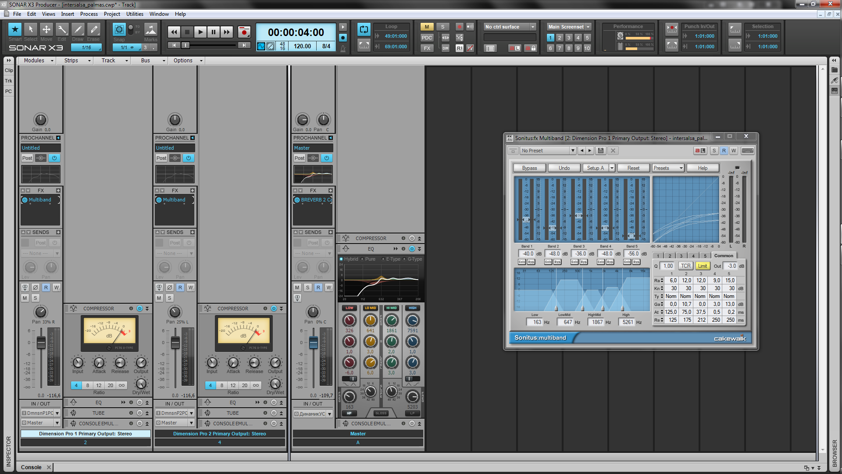
Task: Open the Utilities menu
Action: pos(135,14)
